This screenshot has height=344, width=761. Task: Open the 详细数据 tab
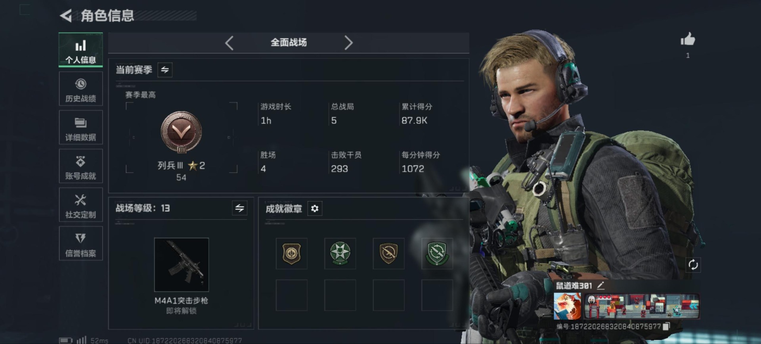tap(81, 127)
